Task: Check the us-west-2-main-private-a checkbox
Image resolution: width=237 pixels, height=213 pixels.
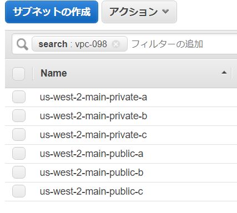Action: (19, 97)
